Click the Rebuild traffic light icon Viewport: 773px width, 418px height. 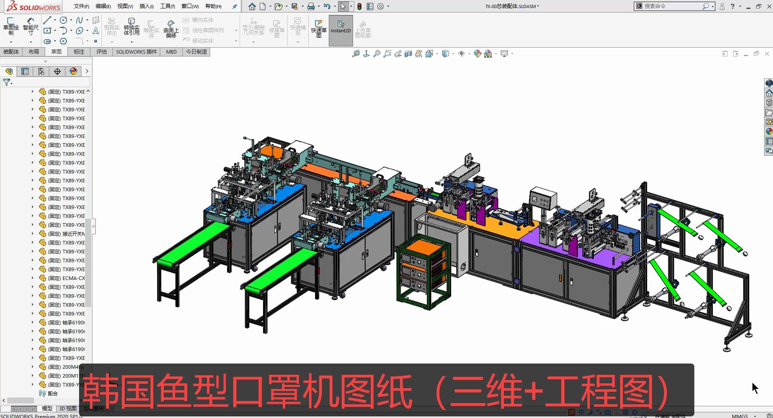[359, 6]
